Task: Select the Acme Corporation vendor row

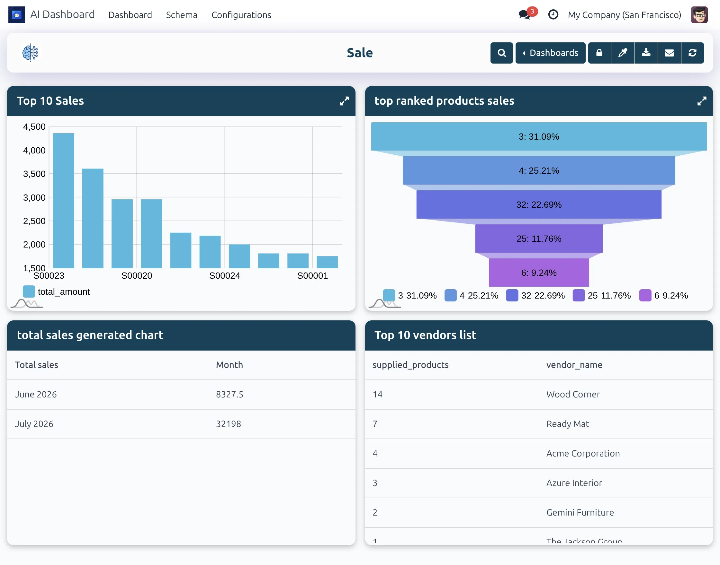Action: (539, 454)
